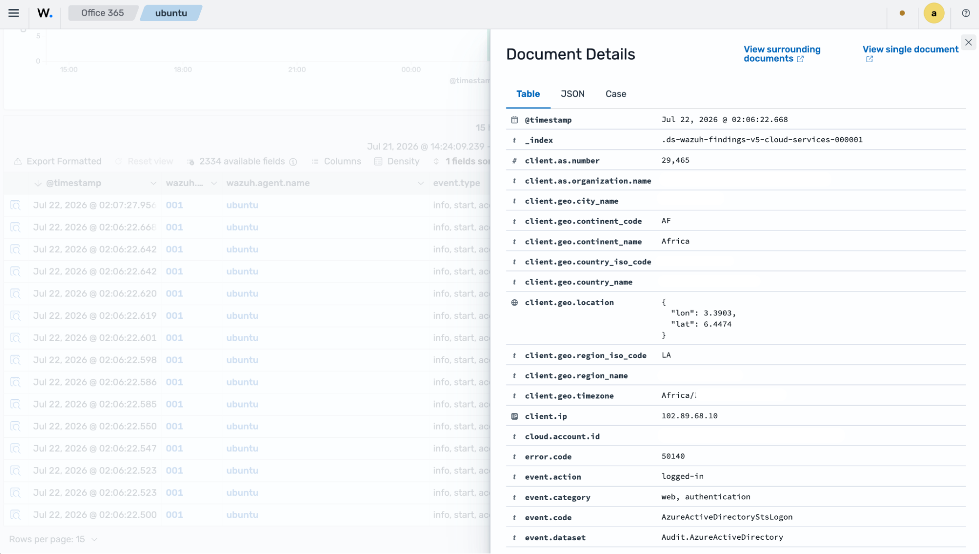The width and height of the screenshot is (979, 554).
Task: Inspect document icon for 02:06:22.668 row
Action: click(x=16, y=227)
